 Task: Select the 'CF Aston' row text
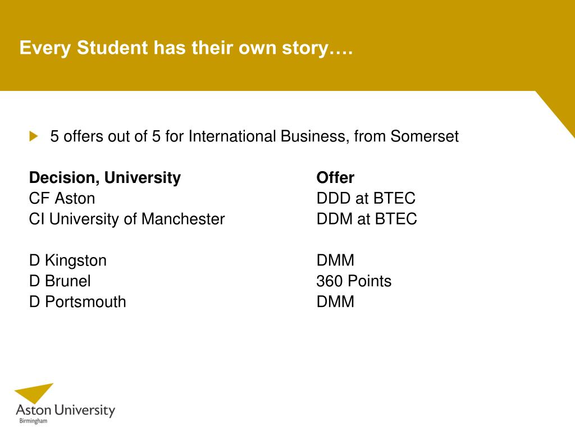tap(62, 198)
